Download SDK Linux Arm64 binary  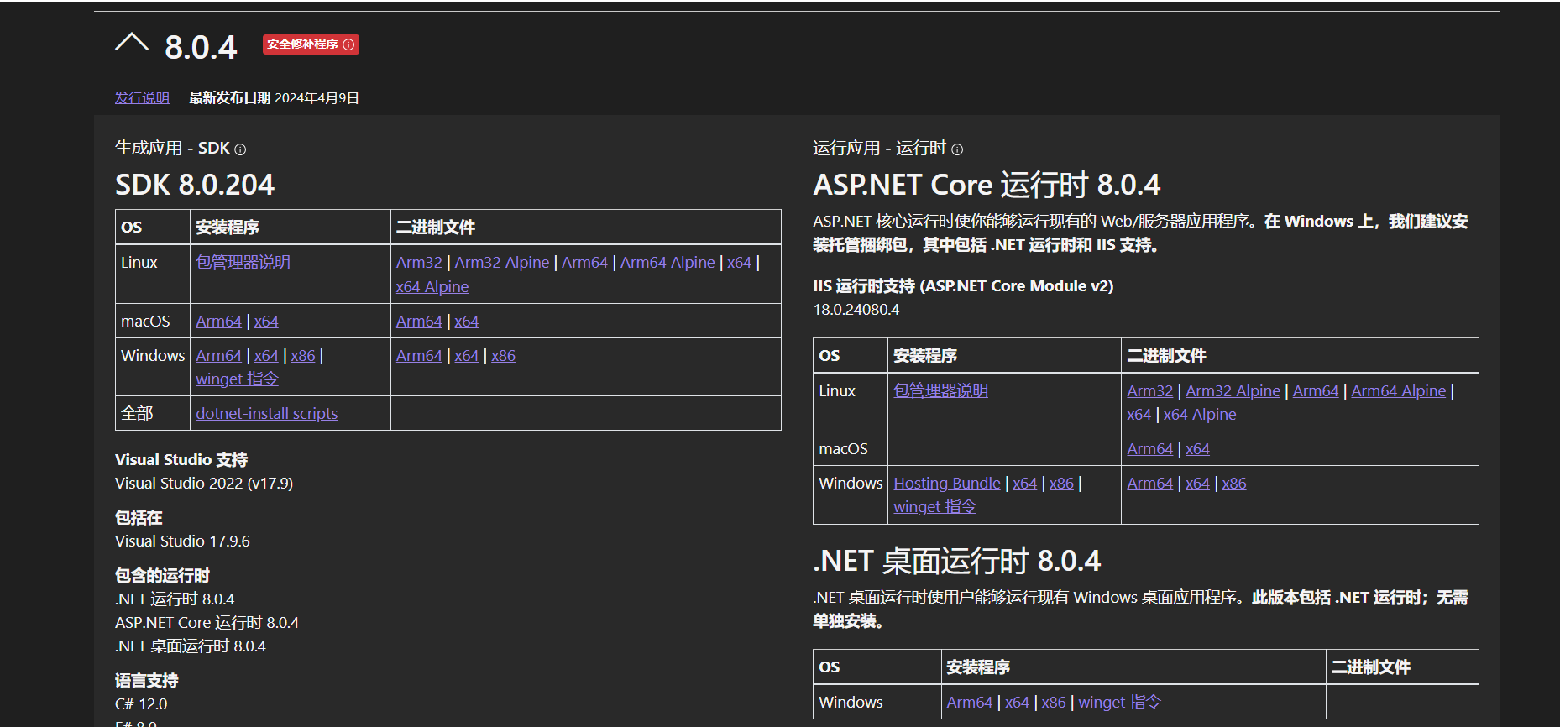click(x=584, y=262)
